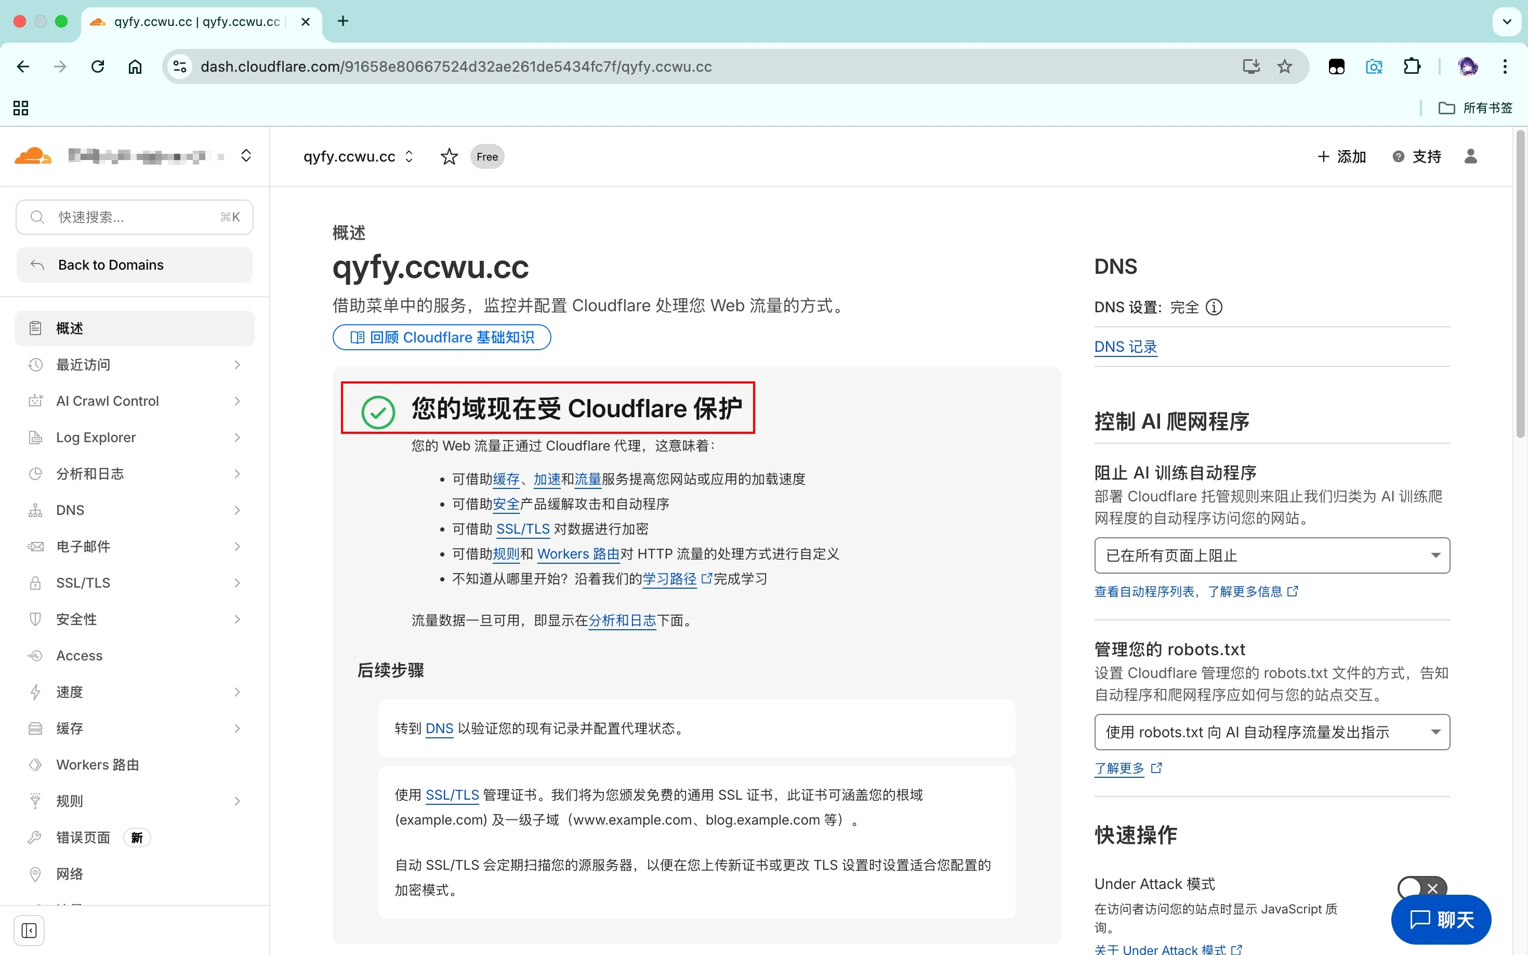Image resolution: width=1528 pixels, height=955 pixels.
Task: Select AI Crawl Control in sidebar
Action: pos(108,401)
